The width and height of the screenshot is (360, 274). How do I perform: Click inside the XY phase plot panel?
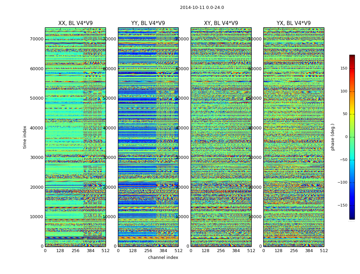pos(221,137)
